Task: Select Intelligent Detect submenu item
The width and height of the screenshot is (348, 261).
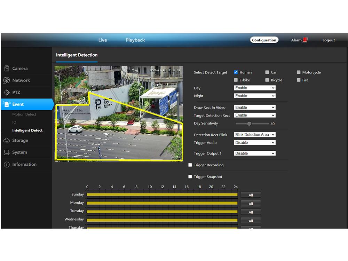Action: pyautogui.click(x=27, y=130)
